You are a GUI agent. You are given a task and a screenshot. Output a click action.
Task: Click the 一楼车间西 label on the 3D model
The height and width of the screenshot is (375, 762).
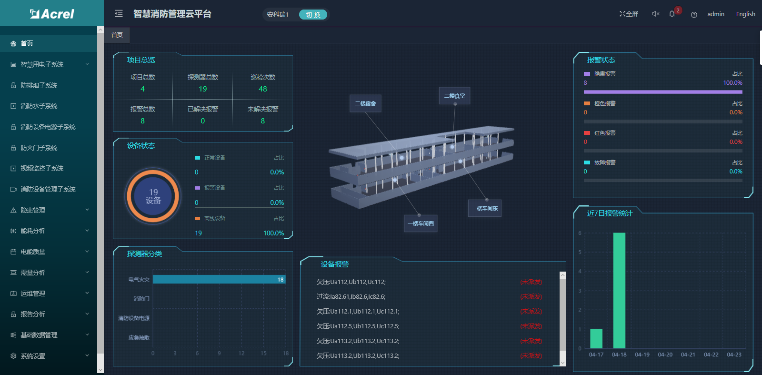[421, 223]
